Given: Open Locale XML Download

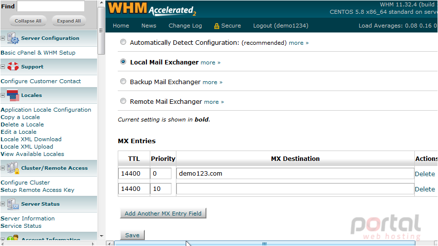Looking at the screenshot, I should (31, 139).
